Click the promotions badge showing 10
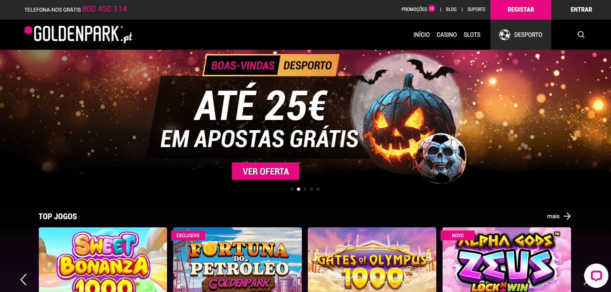611x292 pixels. [432, 9]
